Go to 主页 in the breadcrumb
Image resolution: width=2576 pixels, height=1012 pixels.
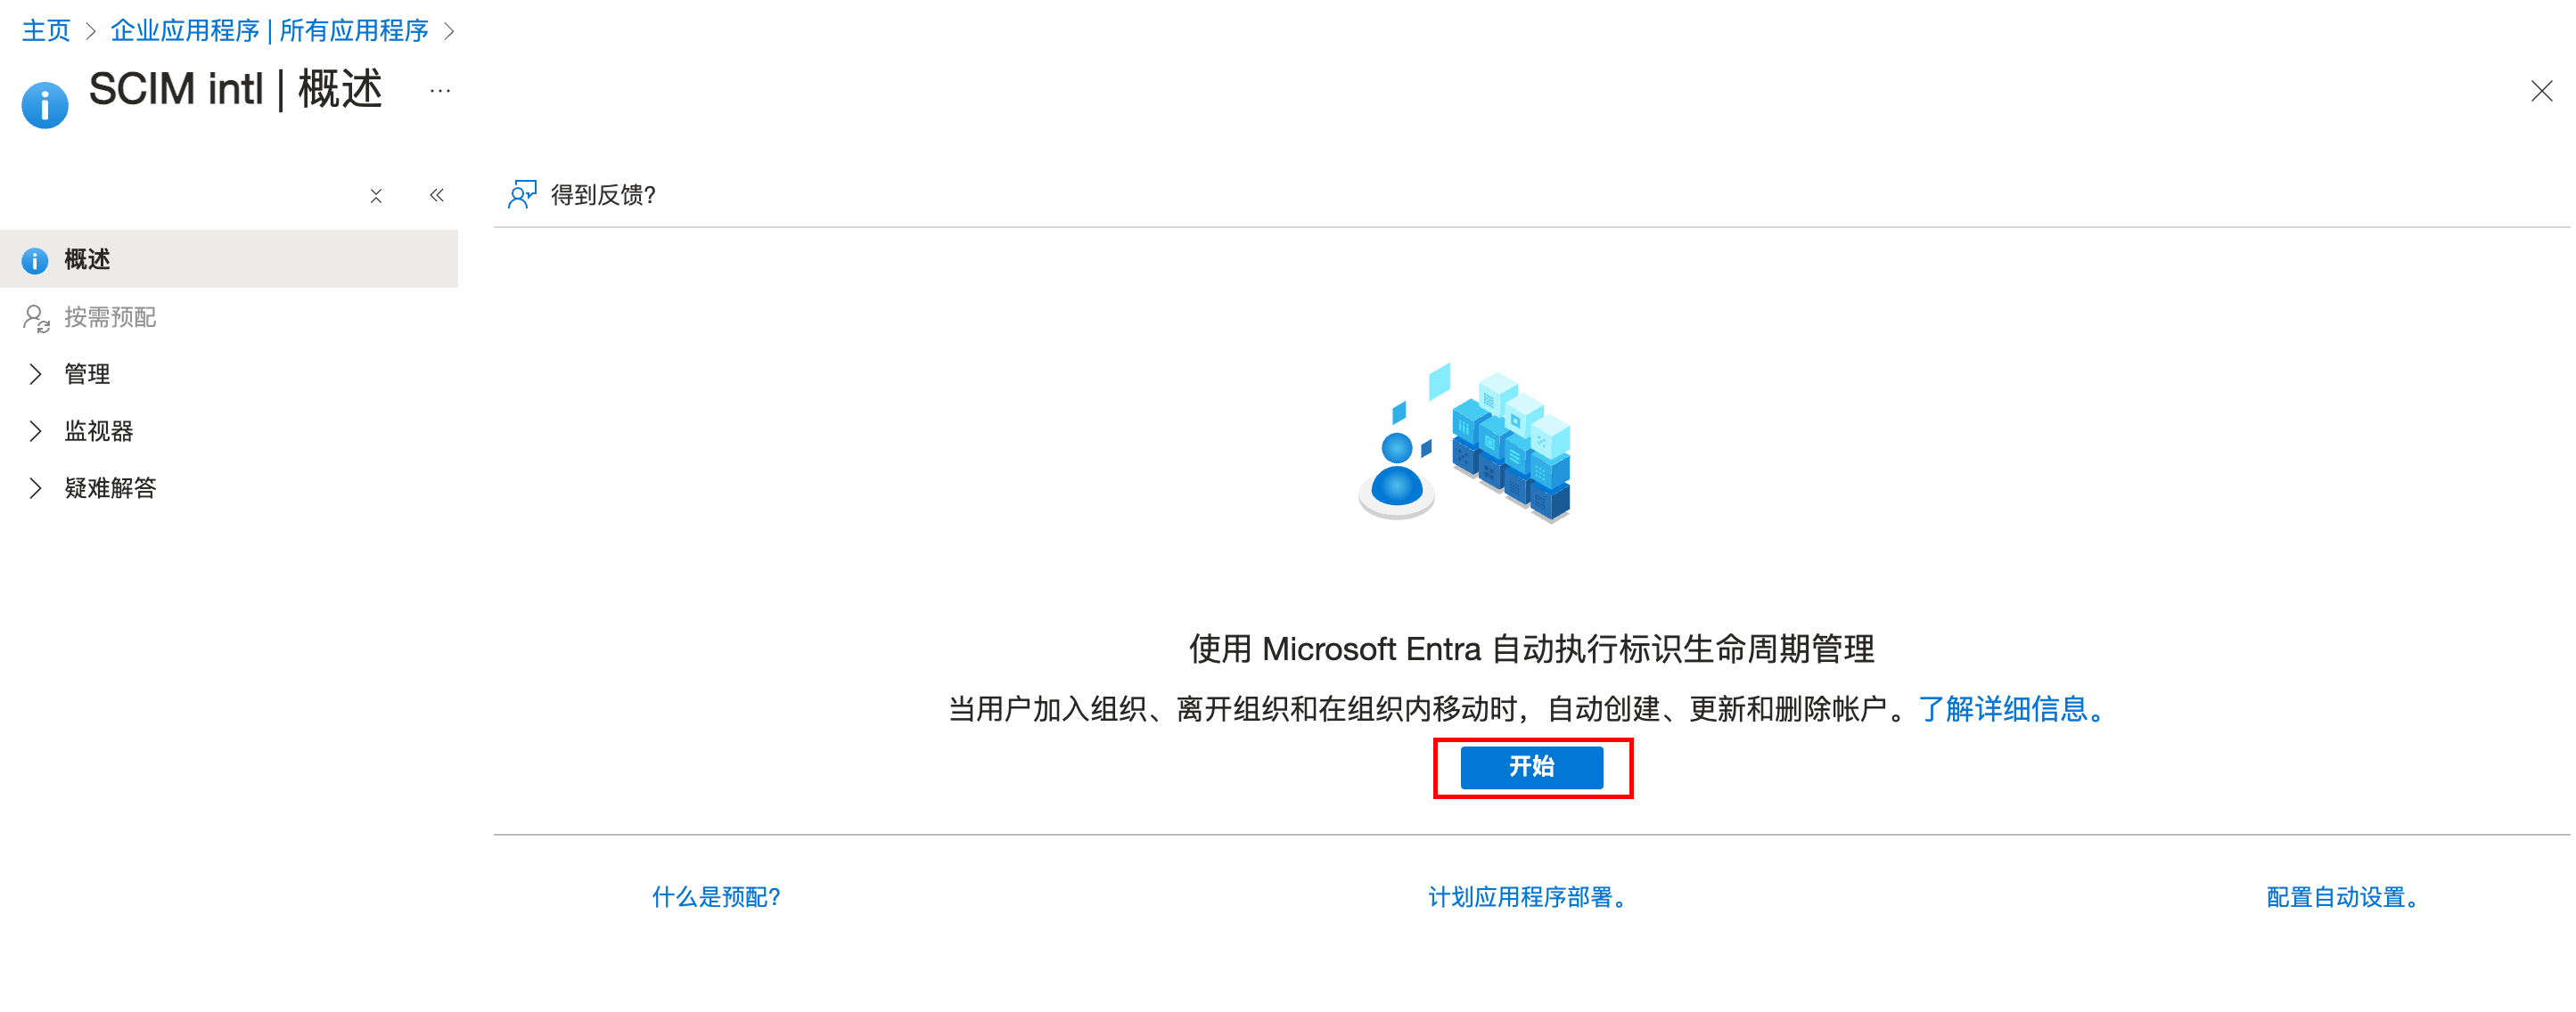46,31
